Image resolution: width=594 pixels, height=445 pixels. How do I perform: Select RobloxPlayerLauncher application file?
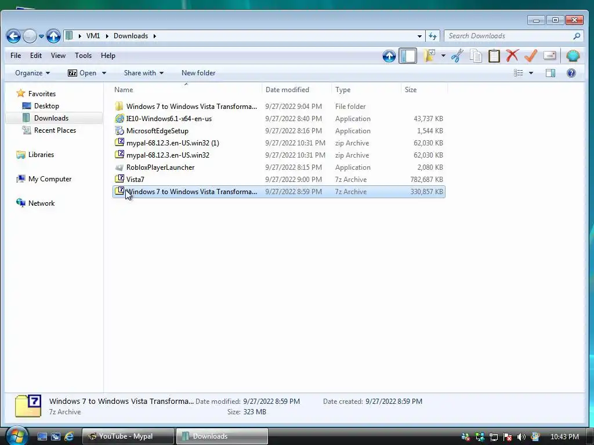tap(279, 167)
